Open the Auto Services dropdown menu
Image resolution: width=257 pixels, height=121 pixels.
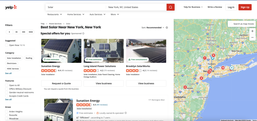(98, 14)
